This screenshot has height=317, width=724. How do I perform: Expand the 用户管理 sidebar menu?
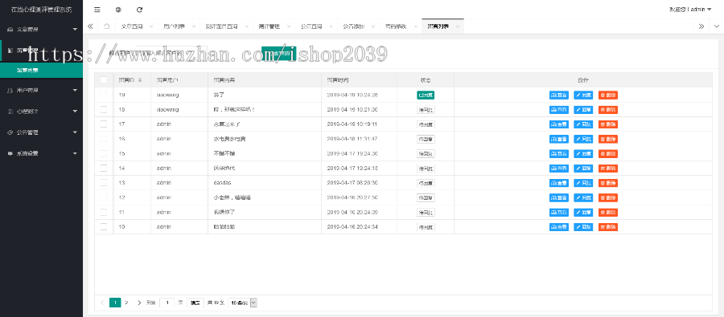click(x=42, y=91)
